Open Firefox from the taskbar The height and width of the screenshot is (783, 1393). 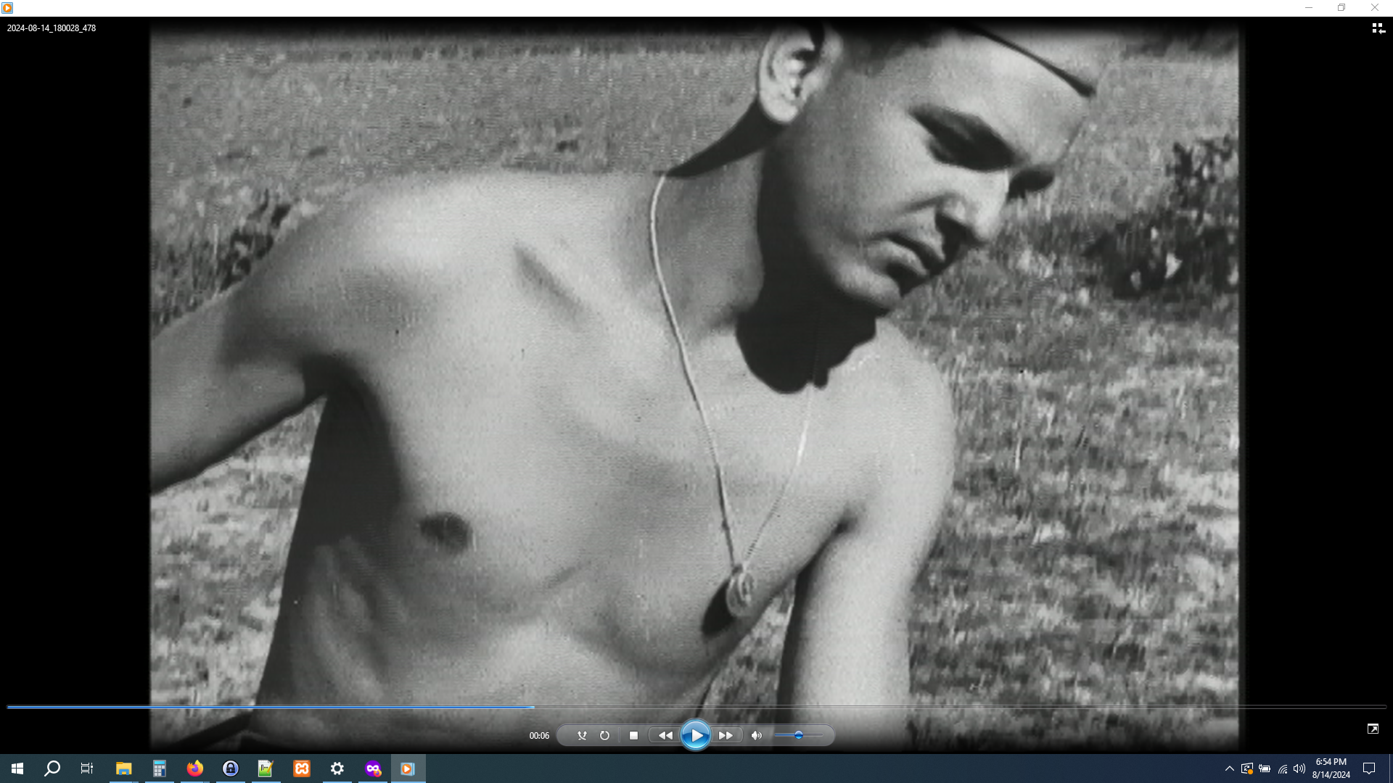(x=194, y=768)
